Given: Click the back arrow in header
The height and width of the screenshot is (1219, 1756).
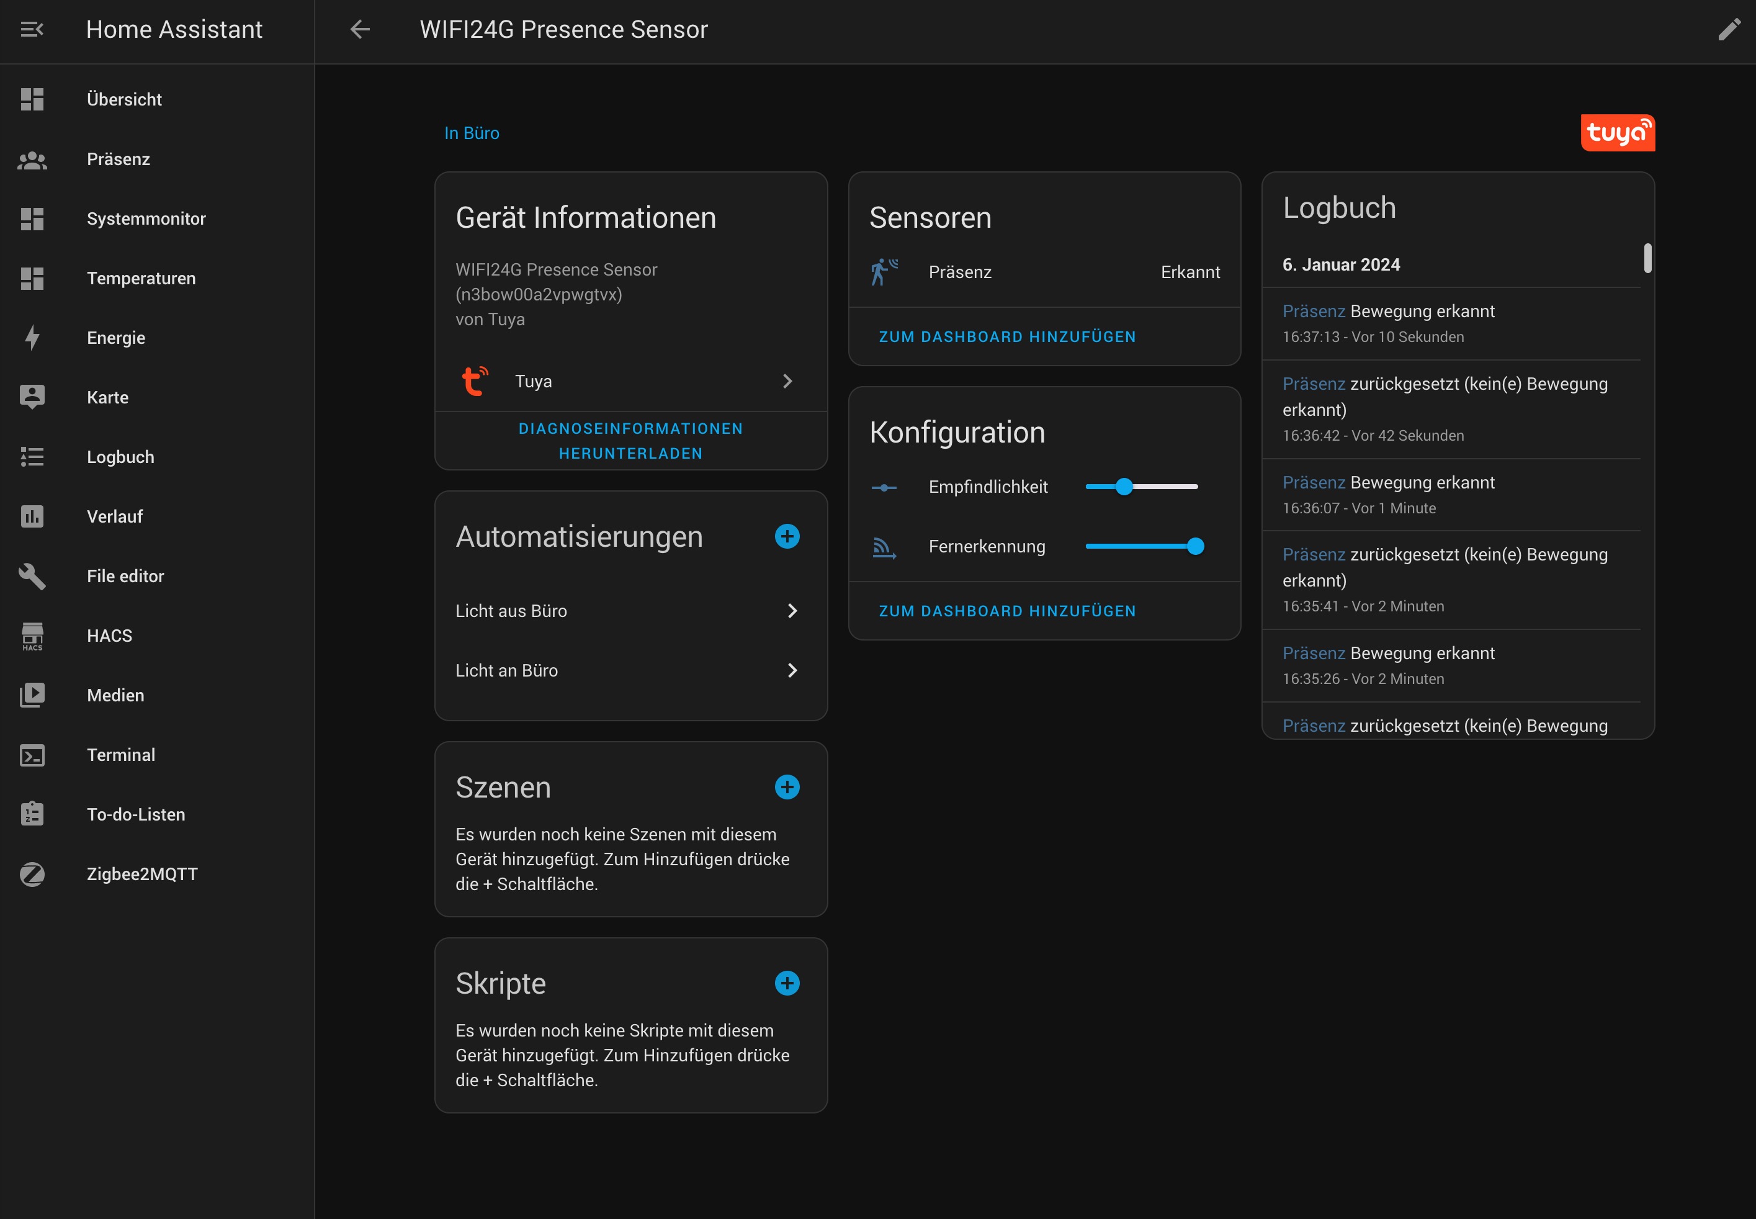Looking at the screenshot, I should click(x=360, y=29).
